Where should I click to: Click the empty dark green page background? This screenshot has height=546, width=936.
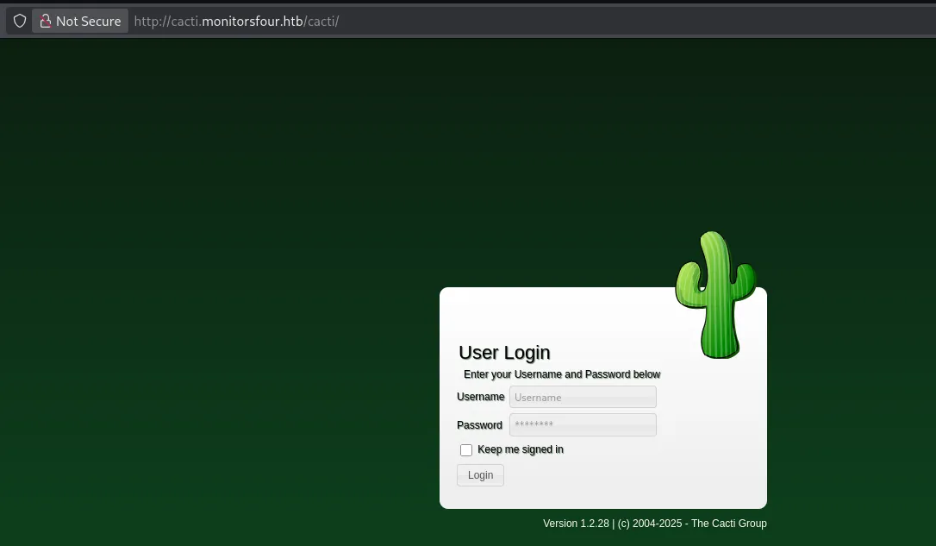tap(215, 259)
